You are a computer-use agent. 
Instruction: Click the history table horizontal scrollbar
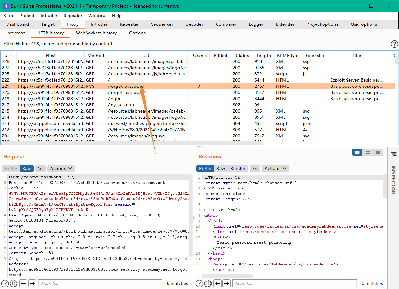point(132,143)
